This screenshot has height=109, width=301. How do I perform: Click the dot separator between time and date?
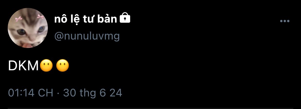click(58, 94)
